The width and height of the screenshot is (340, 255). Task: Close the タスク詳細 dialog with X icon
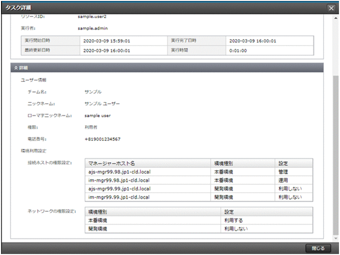[331, 9]
